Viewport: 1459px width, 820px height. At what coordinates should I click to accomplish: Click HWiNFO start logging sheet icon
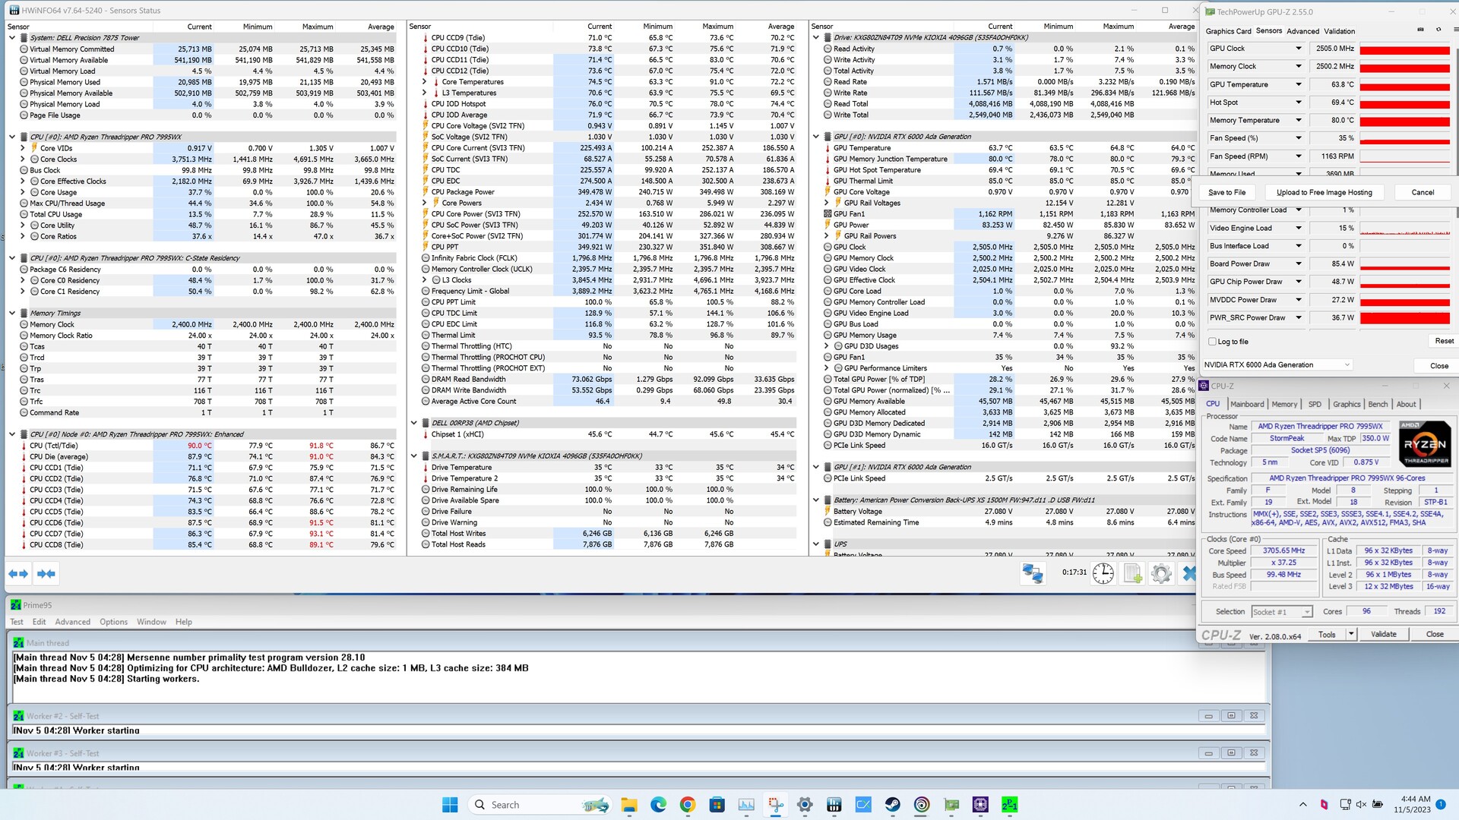(x=1133, y=574)
